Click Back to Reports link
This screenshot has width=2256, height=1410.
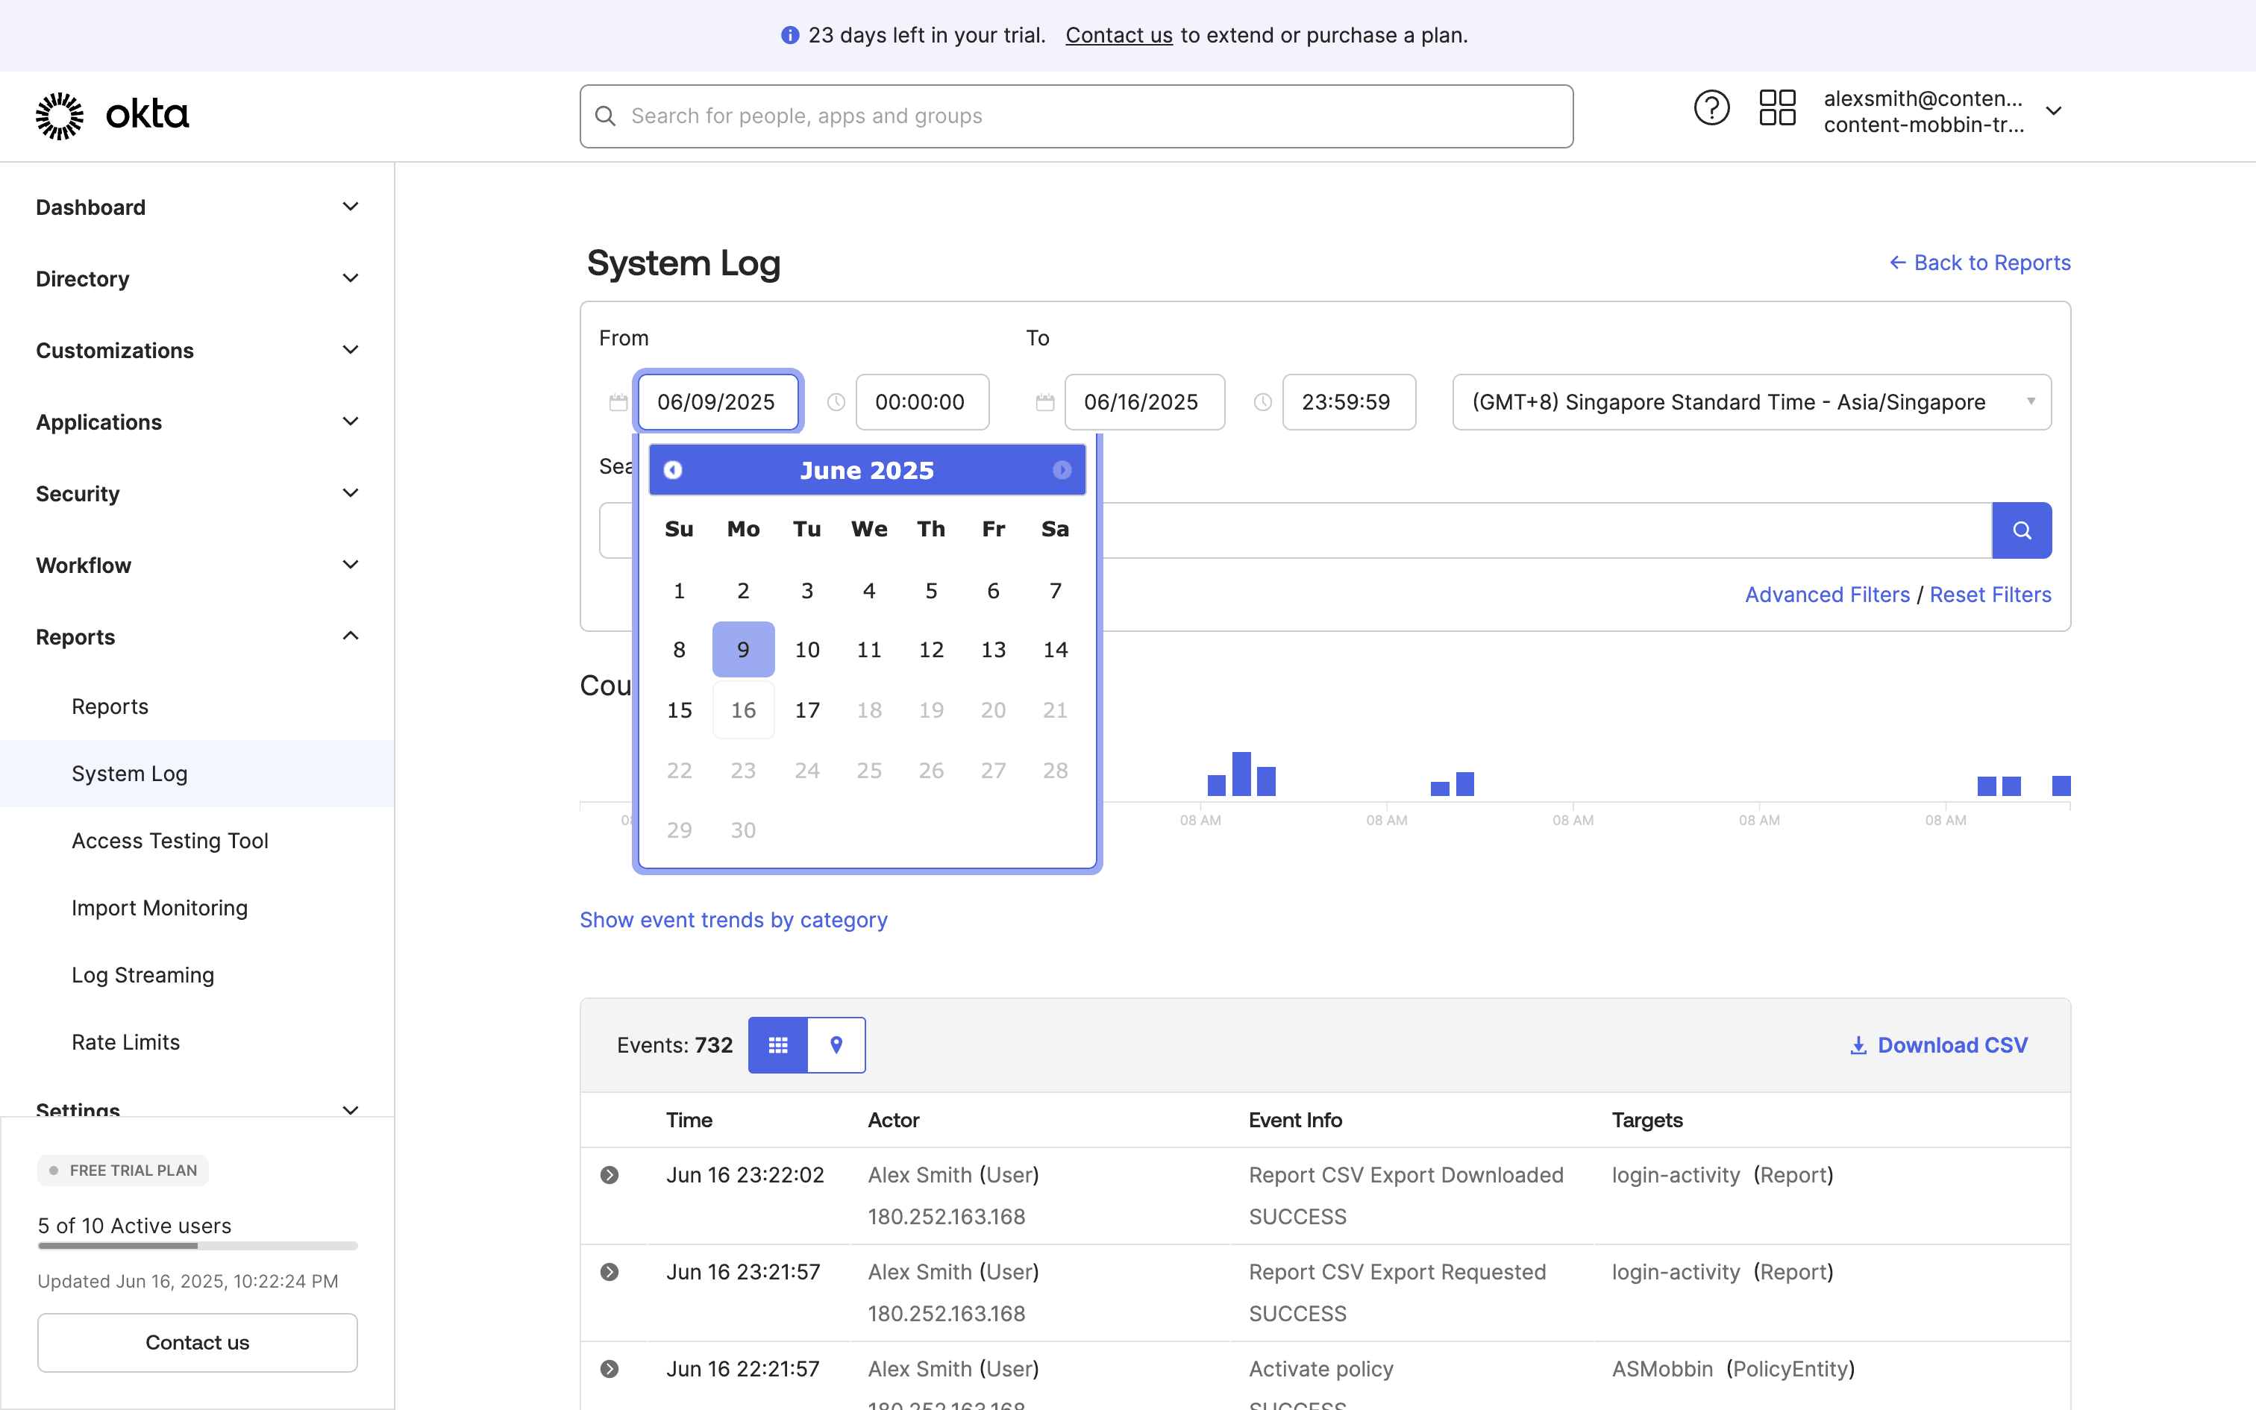1979,263
